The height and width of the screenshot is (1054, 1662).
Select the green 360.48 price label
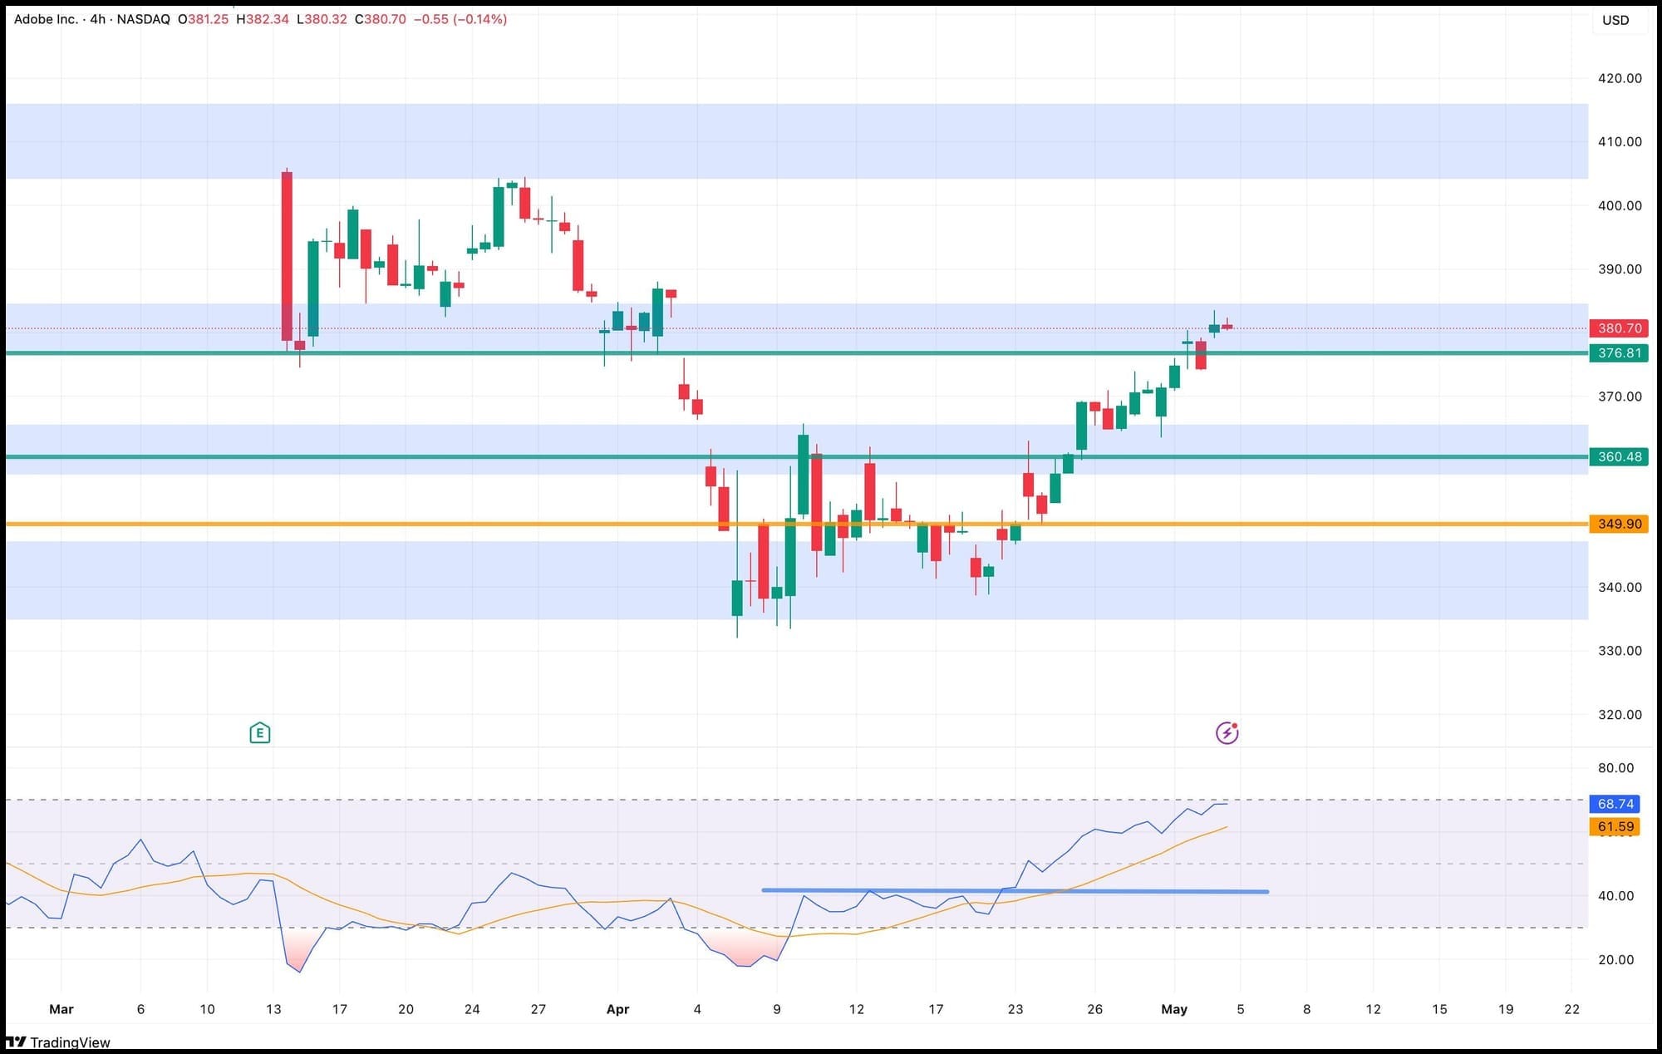pyautogui.click(x=1618, y=456)
